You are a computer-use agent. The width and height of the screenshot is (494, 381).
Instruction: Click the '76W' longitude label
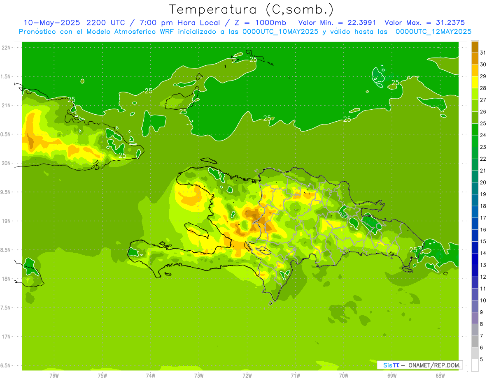pos(54,375)
